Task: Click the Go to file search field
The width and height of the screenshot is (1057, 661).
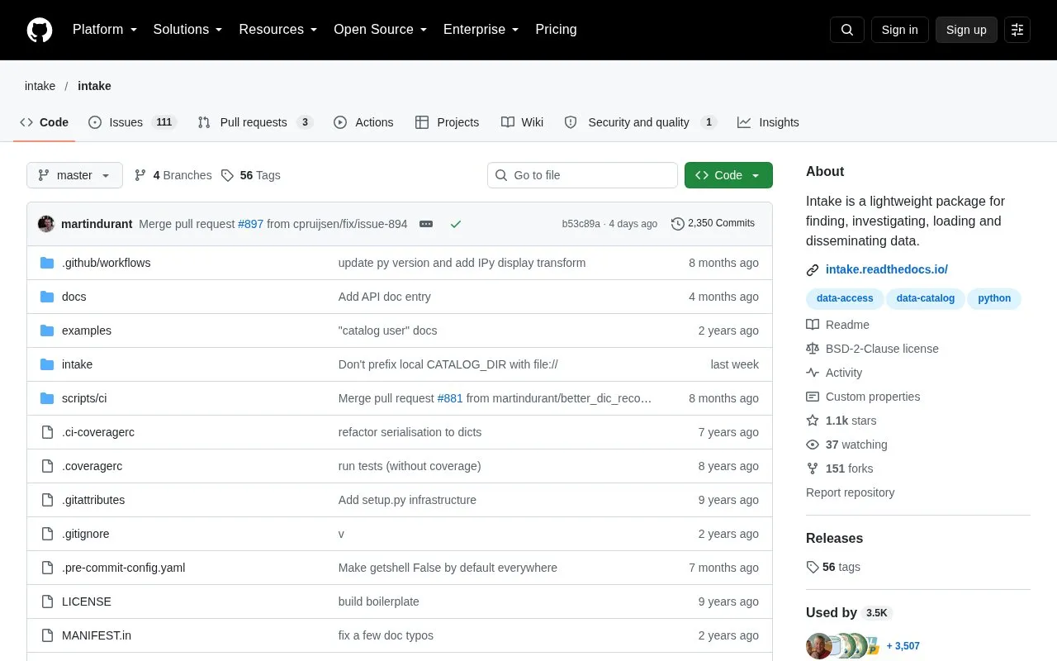Action: 582,175
